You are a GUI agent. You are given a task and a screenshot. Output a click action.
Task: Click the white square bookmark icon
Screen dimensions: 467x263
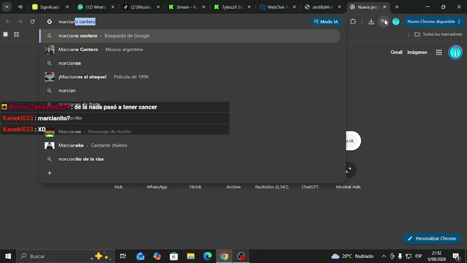pyautogui.click(x=5, y=34)
